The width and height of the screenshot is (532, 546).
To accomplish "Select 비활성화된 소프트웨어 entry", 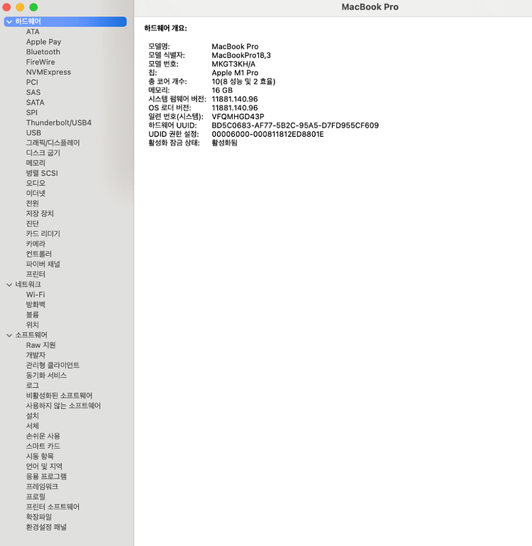I will (59, 396).
